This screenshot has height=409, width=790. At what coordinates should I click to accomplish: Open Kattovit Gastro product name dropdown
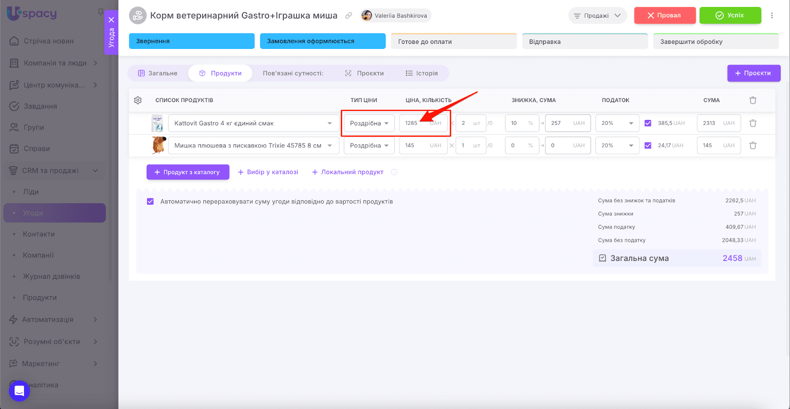click(x=254, y=123)
